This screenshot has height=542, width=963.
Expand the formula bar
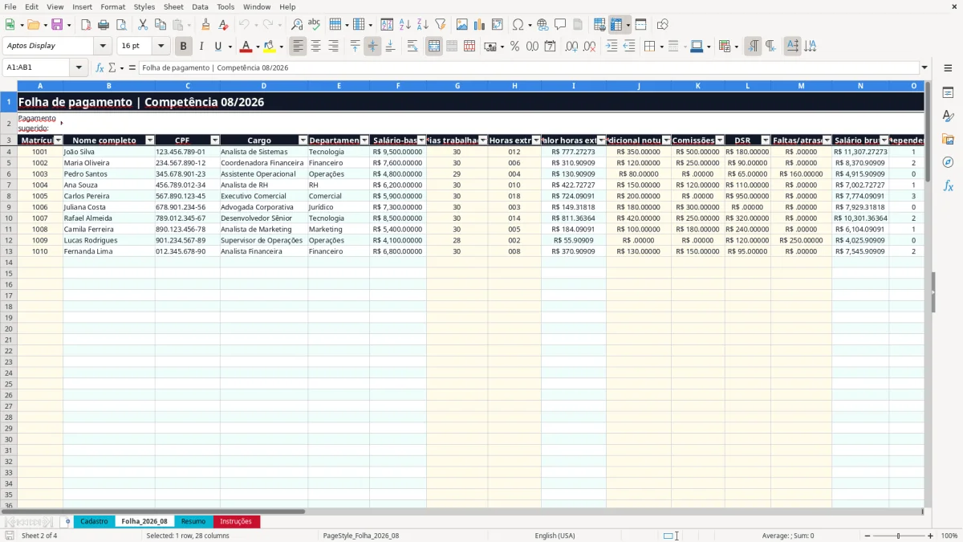(x=924, y=68)
